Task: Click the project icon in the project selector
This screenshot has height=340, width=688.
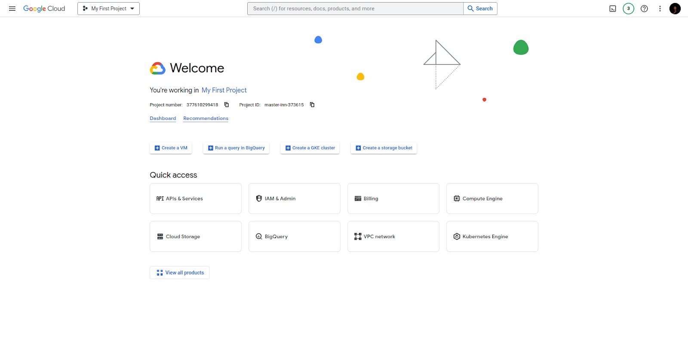Action: (85, 9)
